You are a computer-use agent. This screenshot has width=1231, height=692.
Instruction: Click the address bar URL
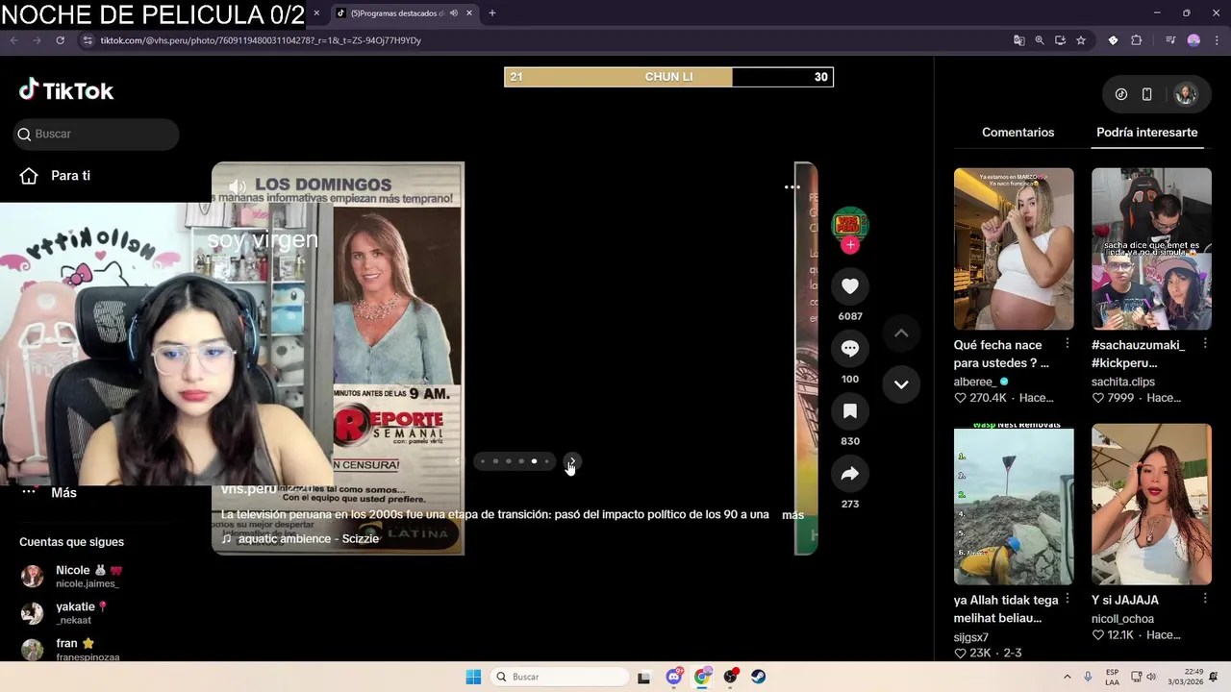point(261,40)
